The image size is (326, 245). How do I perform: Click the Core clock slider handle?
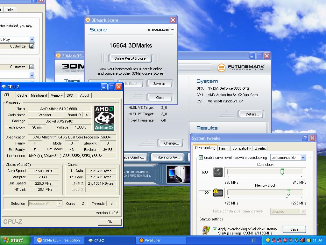coord(282,172)
